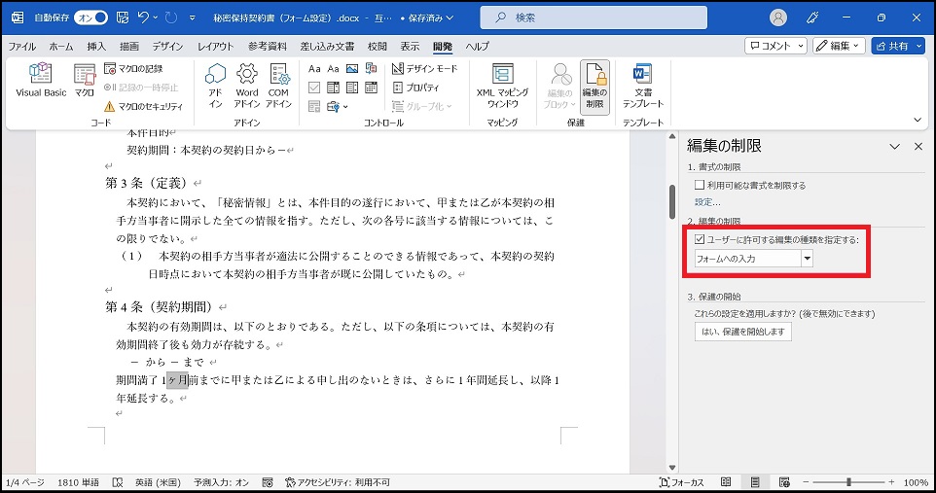Insert rich text content control

pos(314,69)
